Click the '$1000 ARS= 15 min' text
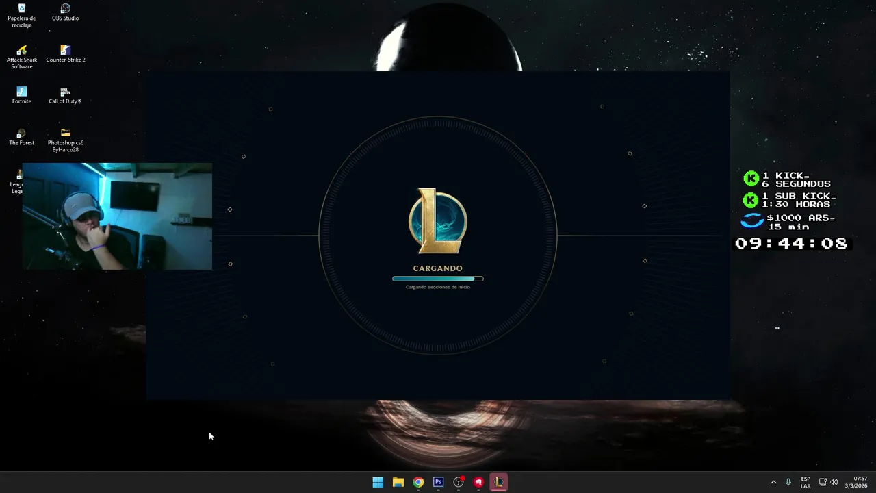 coord(801,222)
